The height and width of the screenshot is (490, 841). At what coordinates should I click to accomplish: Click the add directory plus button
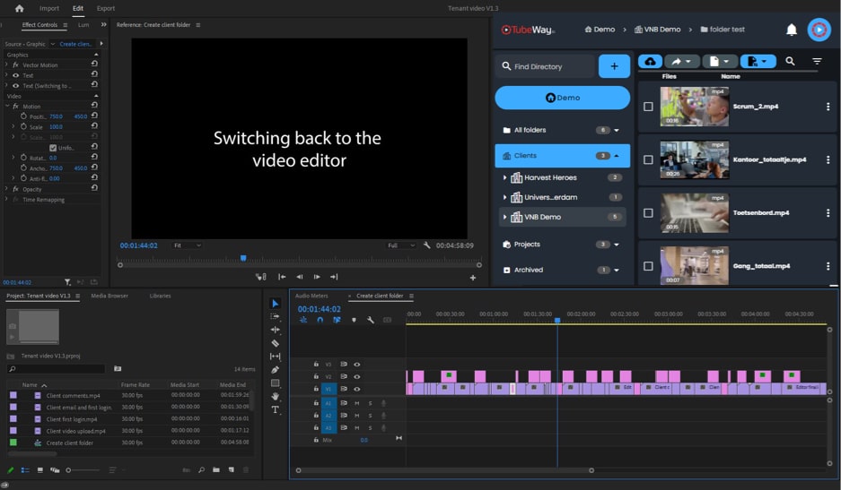(614, 66)
